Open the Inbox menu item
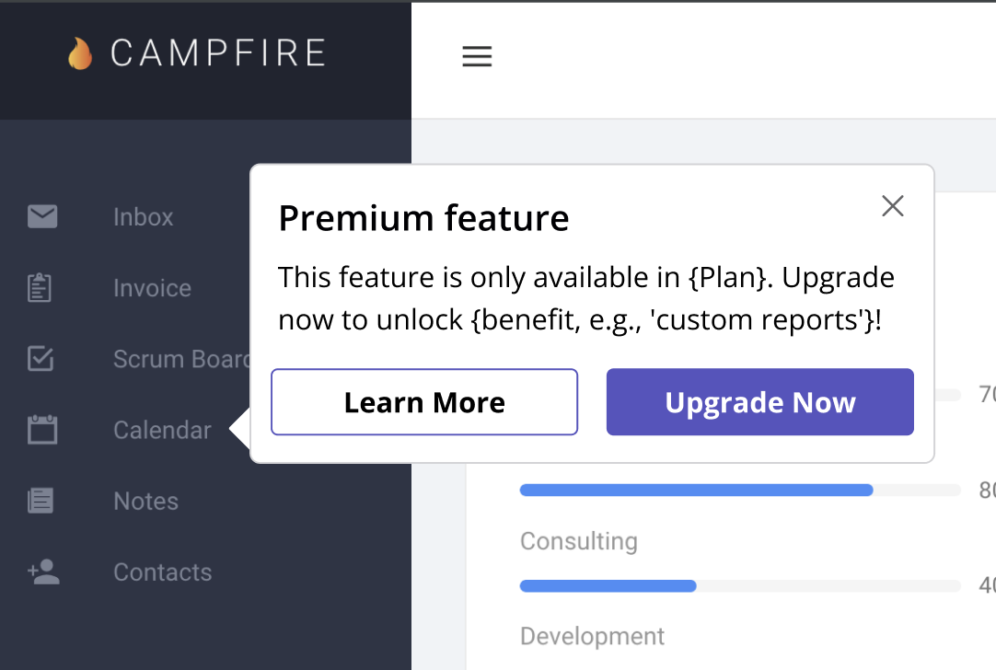Image resolution: width=996 pixels, height=670 pixels. point(143,217)
